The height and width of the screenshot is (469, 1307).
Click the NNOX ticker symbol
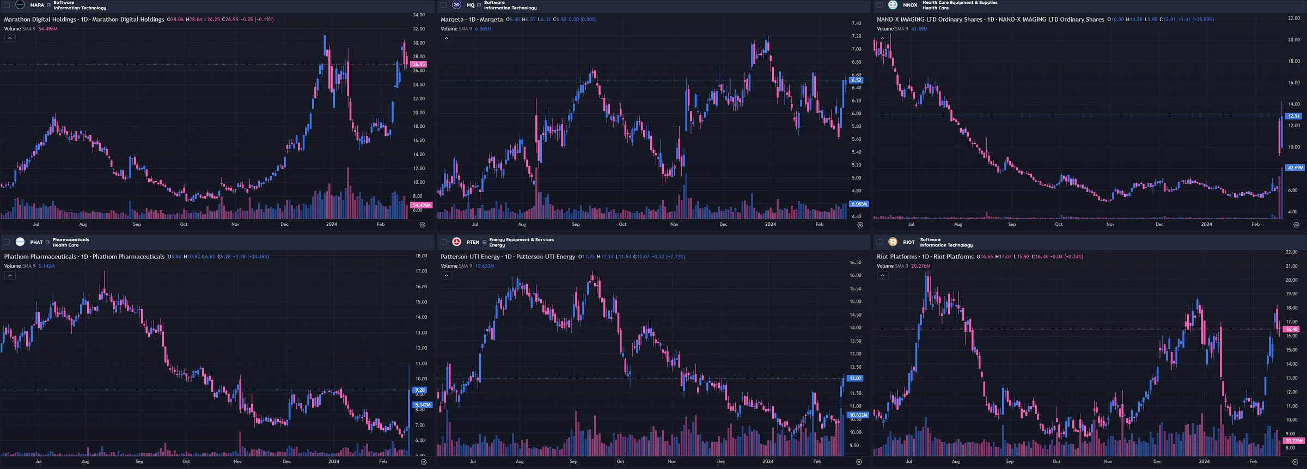coord(910,5)
